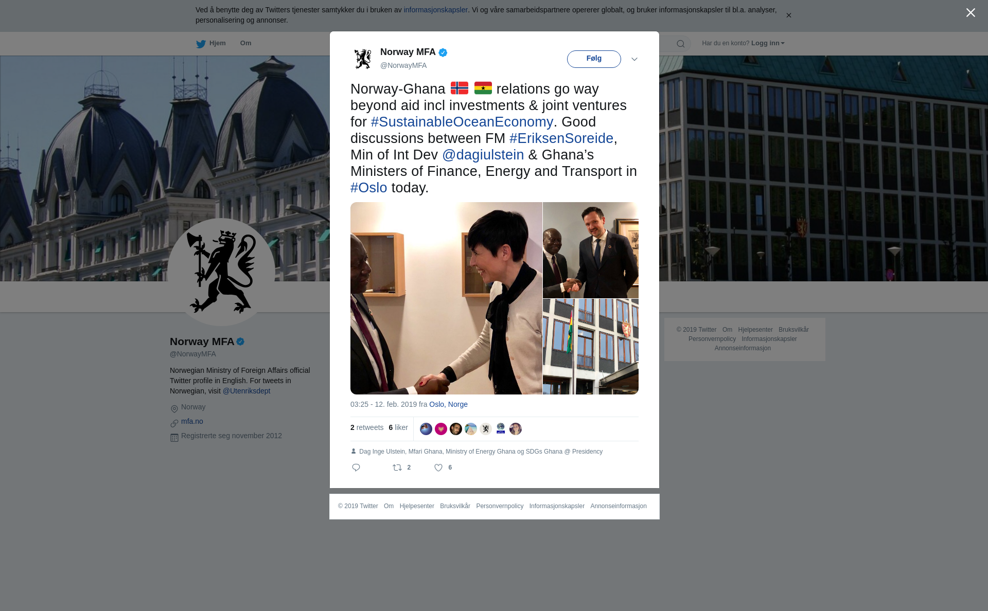
Task: Open the Oslo, Norge location link
Action: [x=448, y=404]
